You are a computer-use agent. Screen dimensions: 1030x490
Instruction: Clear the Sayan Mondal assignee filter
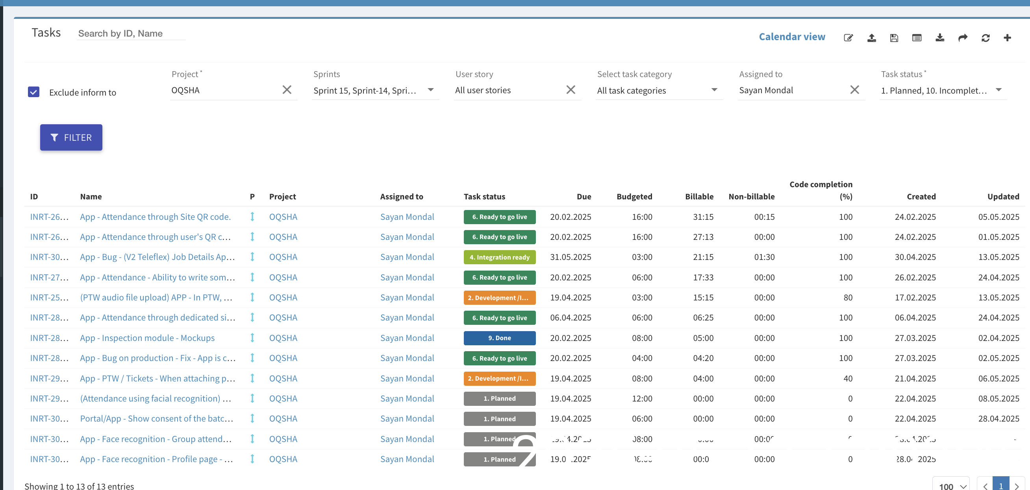point(854,89)
